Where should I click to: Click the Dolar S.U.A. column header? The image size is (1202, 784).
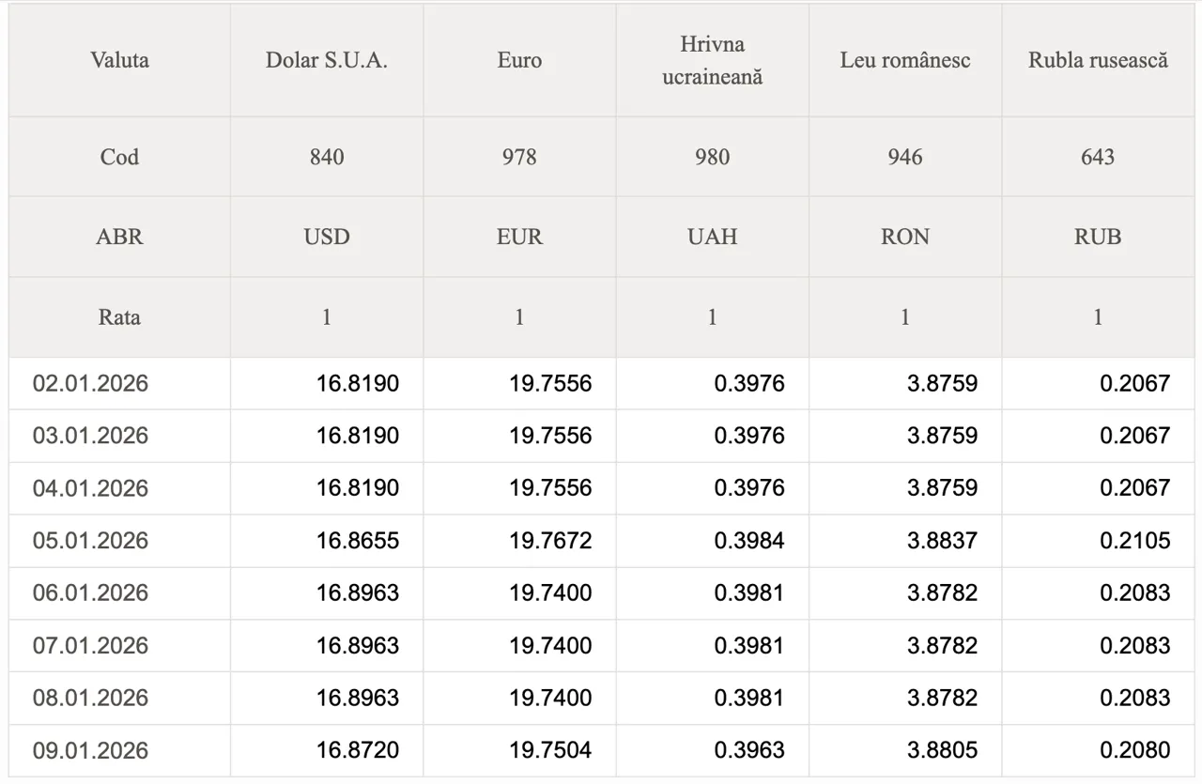coord(327,61)
